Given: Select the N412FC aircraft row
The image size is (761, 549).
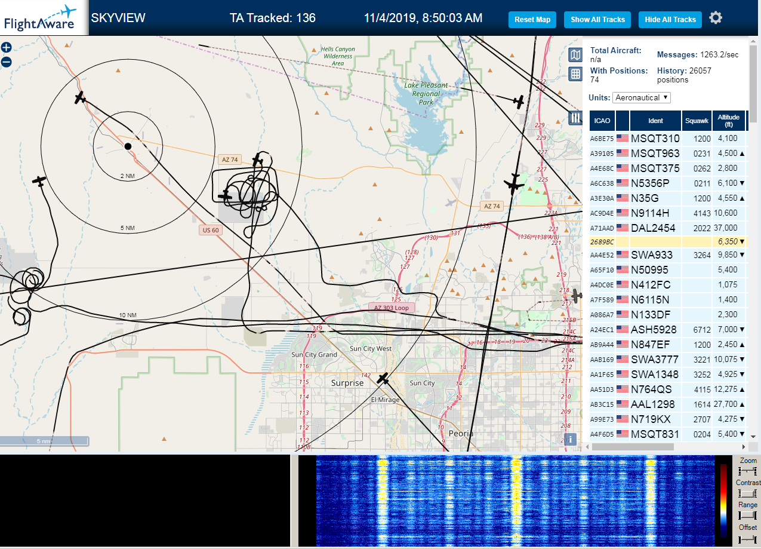Looking at the screenshot, I should [668, 284].
